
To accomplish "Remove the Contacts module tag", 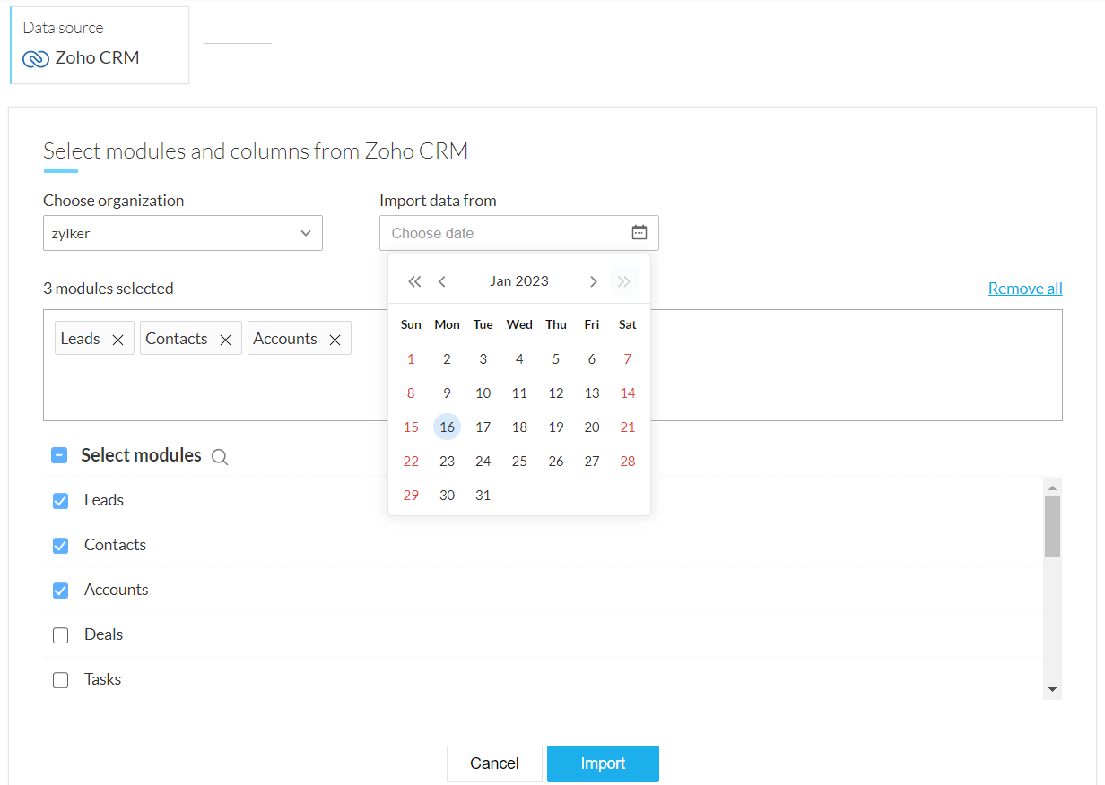I will (x=226, y=340).
